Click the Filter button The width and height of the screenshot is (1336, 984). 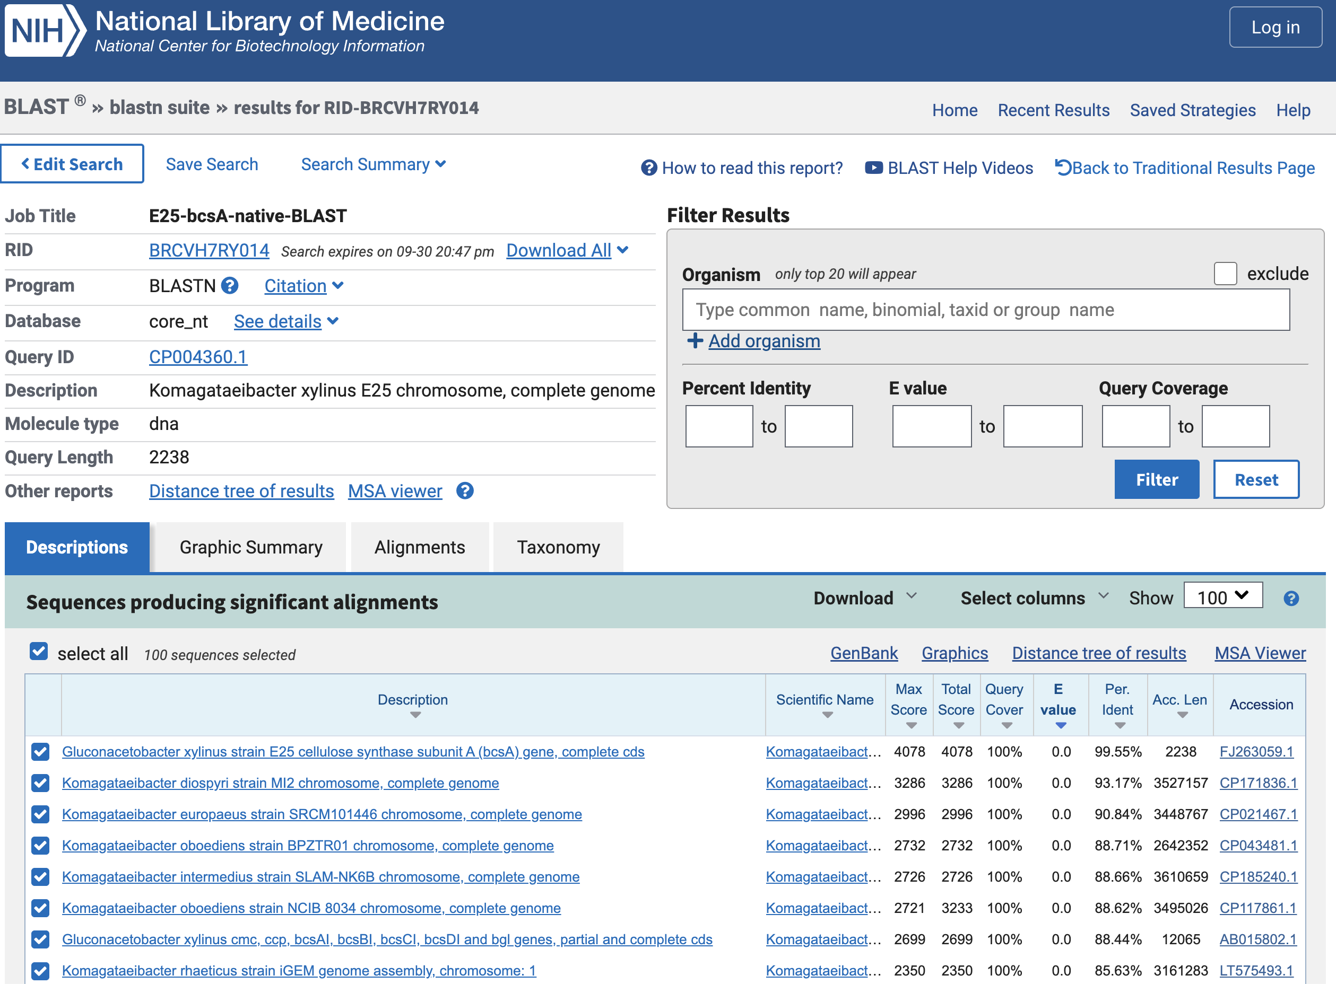(x=1157, y=479)
